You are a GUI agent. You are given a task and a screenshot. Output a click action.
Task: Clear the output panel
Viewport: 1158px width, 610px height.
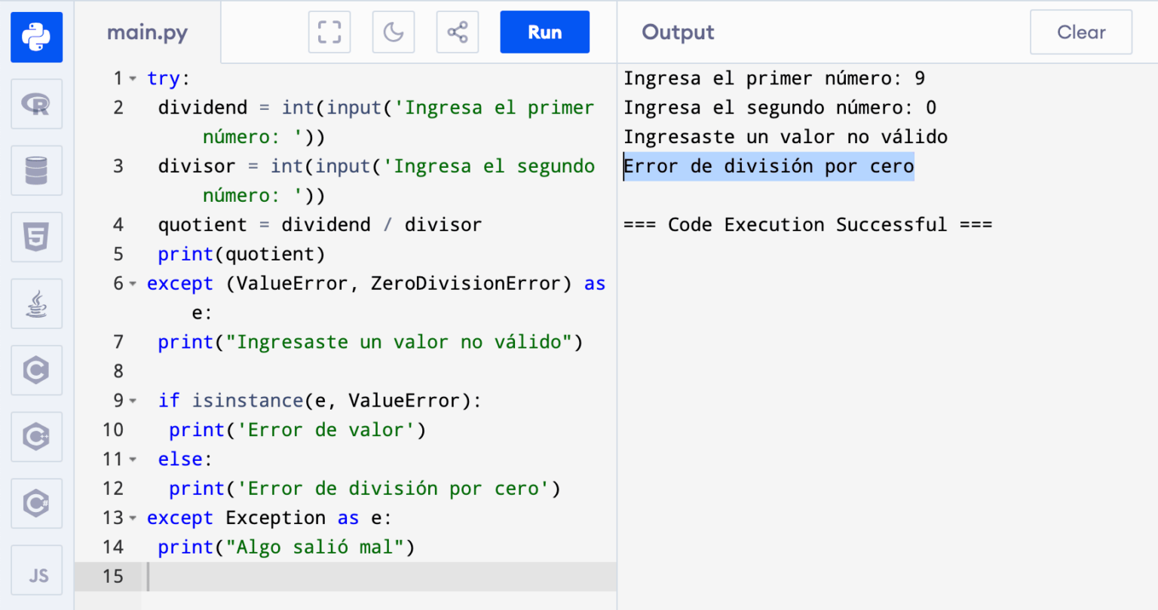(x=1080, y=32)
